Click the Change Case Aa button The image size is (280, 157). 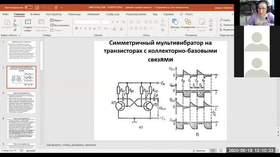tap(106, 28)
